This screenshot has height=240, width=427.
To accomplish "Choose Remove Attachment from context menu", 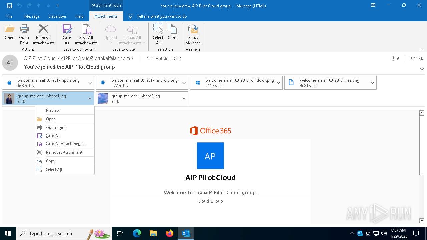I will coord(65,152).
